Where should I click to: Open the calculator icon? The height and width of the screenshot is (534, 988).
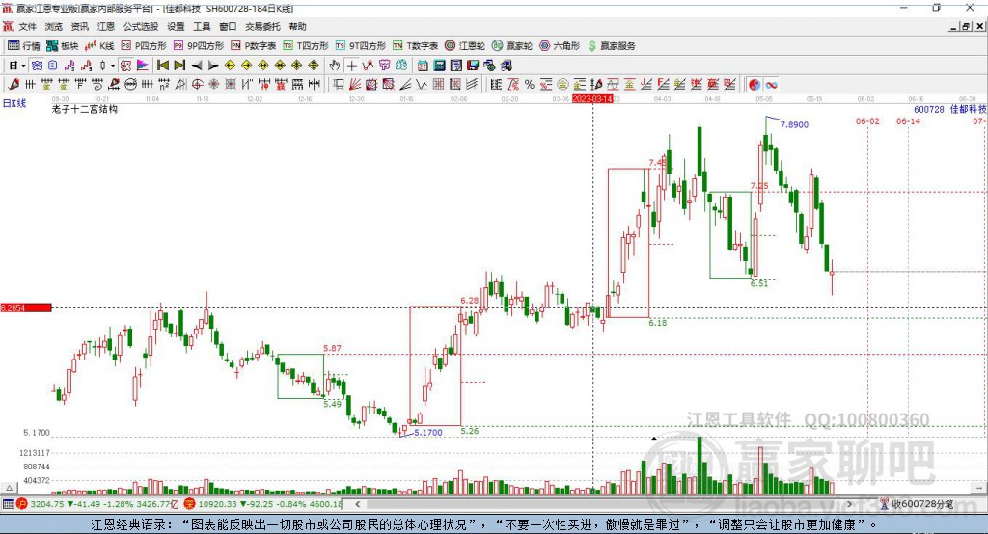coord(440,66)
